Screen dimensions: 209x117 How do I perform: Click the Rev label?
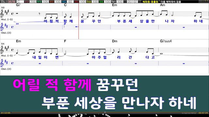[114, 2]
